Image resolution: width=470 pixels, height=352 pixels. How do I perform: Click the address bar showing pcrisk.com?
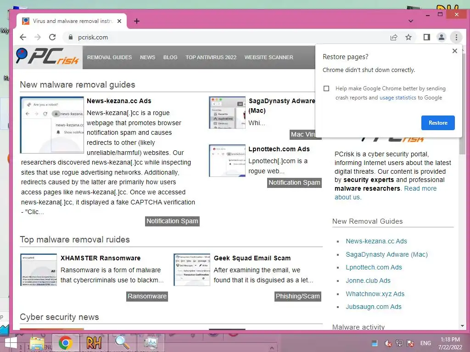225,37
